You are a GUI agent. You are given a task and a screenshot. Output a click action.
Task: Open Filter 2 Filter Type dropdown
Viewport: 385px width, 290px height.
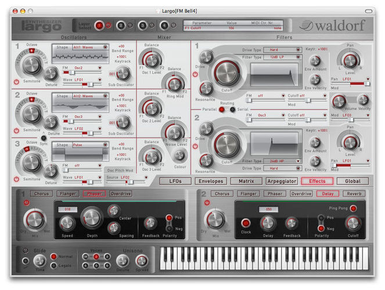[282, 161]
